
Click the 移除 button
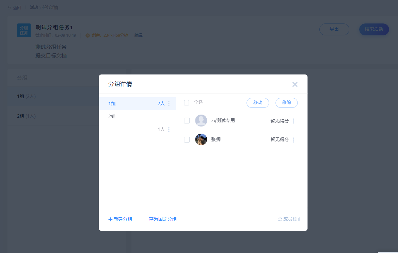(286, 103)
